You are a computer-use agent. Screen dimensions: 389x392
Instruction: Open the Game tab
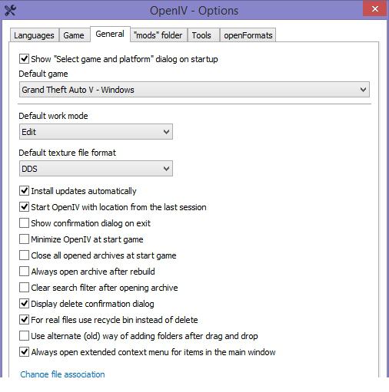coord(74,35)
